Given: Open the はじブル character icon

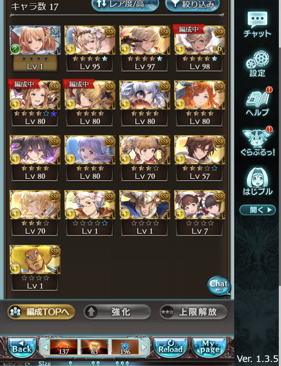Looking at the screenshot, I should 258,182.
